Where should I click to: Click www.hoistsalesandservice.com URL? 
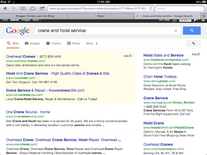tap(166, 60)
